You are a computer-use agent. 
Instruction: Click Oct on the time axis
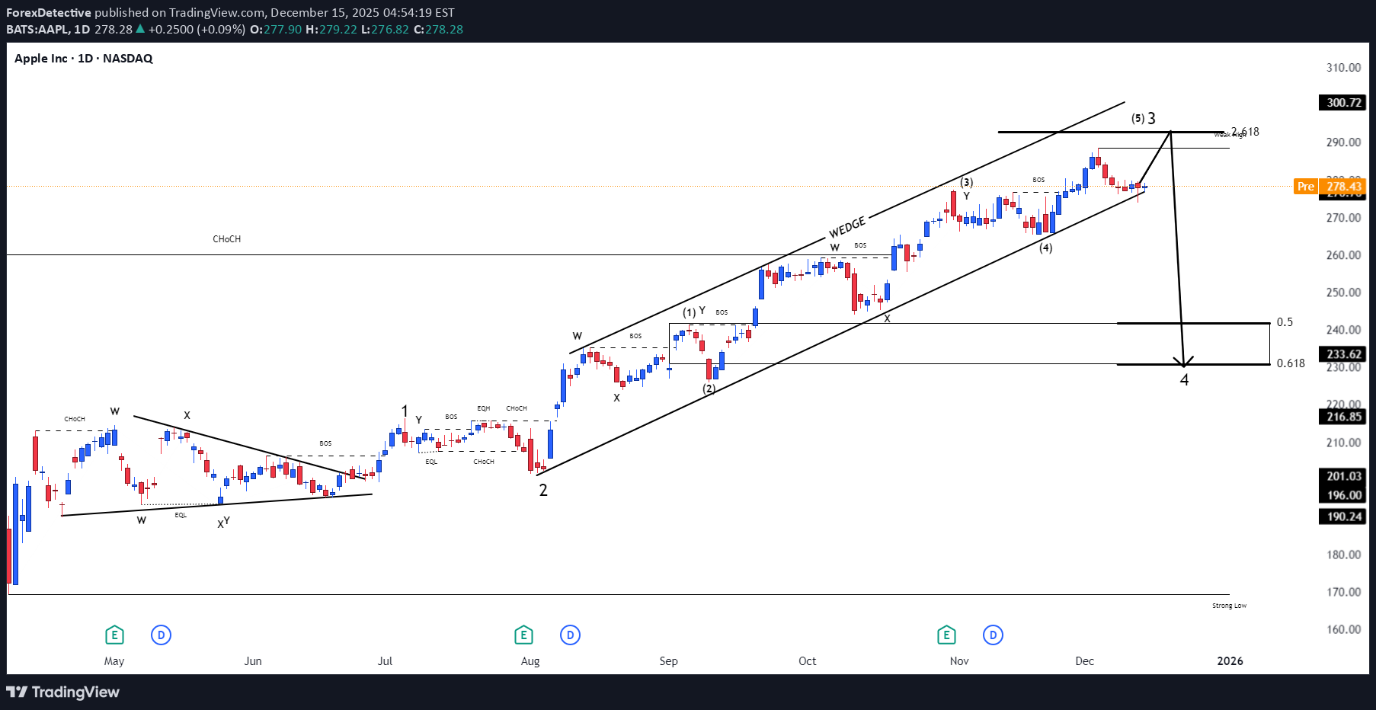[807, 661]
